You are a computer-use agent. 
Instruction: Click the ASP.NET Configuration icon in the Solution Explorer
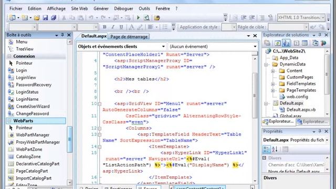pyautogui.click(x=323, y=43)
